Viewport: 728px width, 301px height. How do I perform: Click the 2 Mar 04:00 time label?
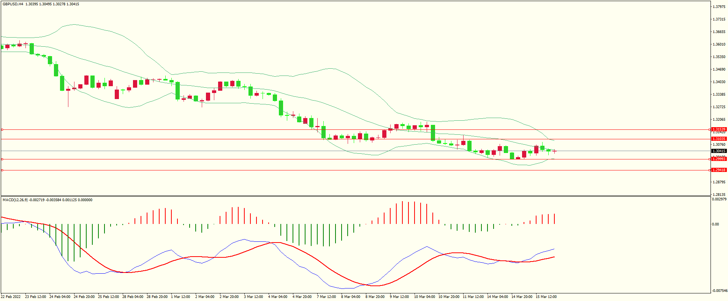(205, 297)
